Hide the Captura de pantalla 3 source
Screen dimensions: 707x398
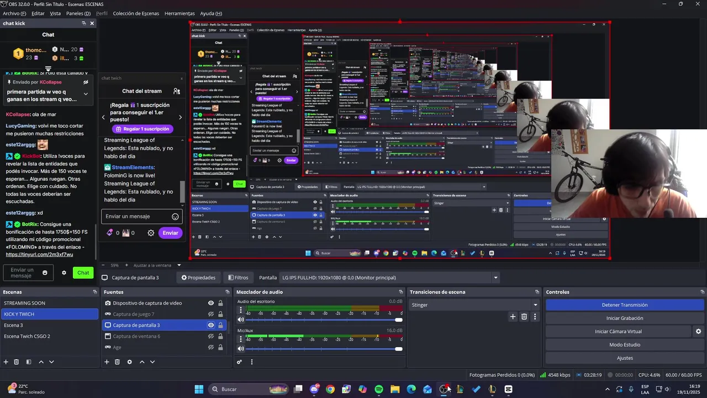[x=211, y=325]
